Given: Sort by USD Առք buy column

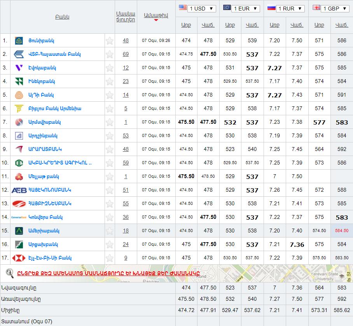Looking at the screenshot, I should (186, 25).
